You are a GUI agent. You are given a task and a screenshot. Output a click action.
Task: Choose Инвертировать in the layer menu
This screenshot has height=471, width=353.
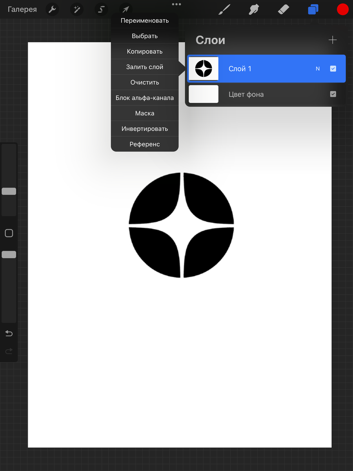click(x=145, y=129)
